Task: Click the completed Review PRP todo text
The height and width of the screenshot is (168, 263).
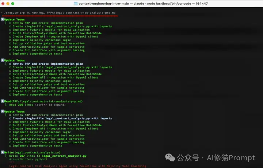Action: tap(48, 115)
